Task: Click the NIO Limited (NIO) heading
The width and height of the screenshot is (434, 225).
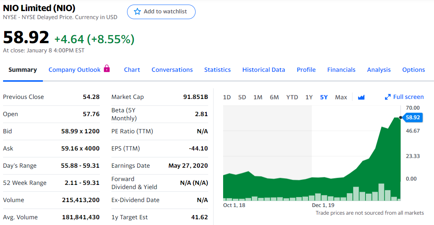Action: [x=39, y=8]
